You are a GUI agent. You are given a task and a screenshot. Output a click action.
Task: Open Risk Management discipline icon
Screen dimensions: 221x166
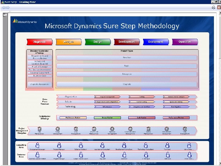[40, 129]
